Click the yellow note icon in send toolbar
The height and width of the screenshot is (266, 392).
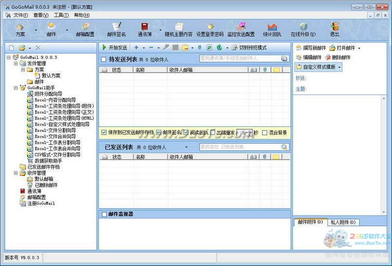185,48
